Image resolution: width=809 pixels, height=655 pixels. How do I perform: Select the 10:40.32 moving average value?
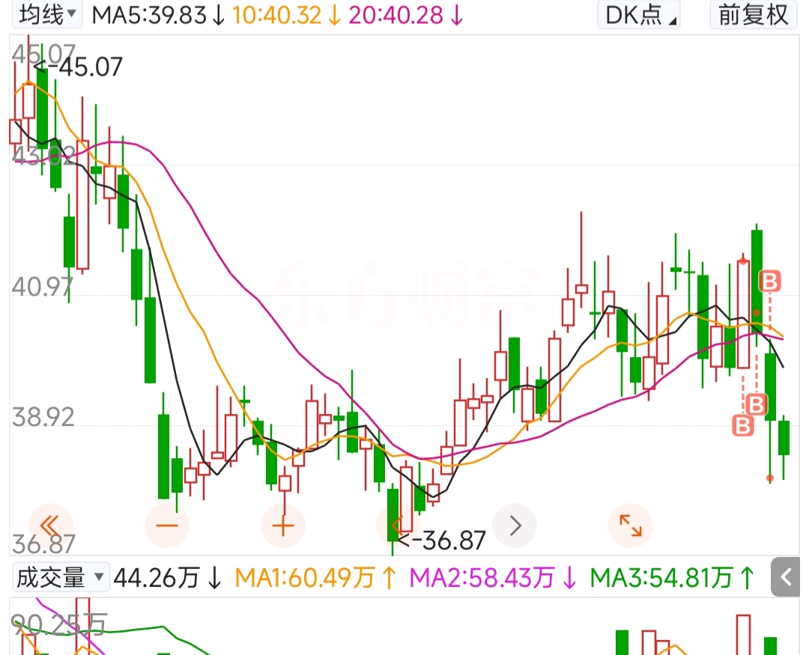tap(287, 16)
